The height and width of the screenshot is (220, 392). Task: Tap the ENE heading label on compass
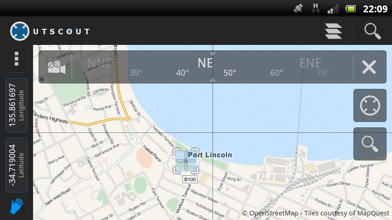tap(310, 63)
